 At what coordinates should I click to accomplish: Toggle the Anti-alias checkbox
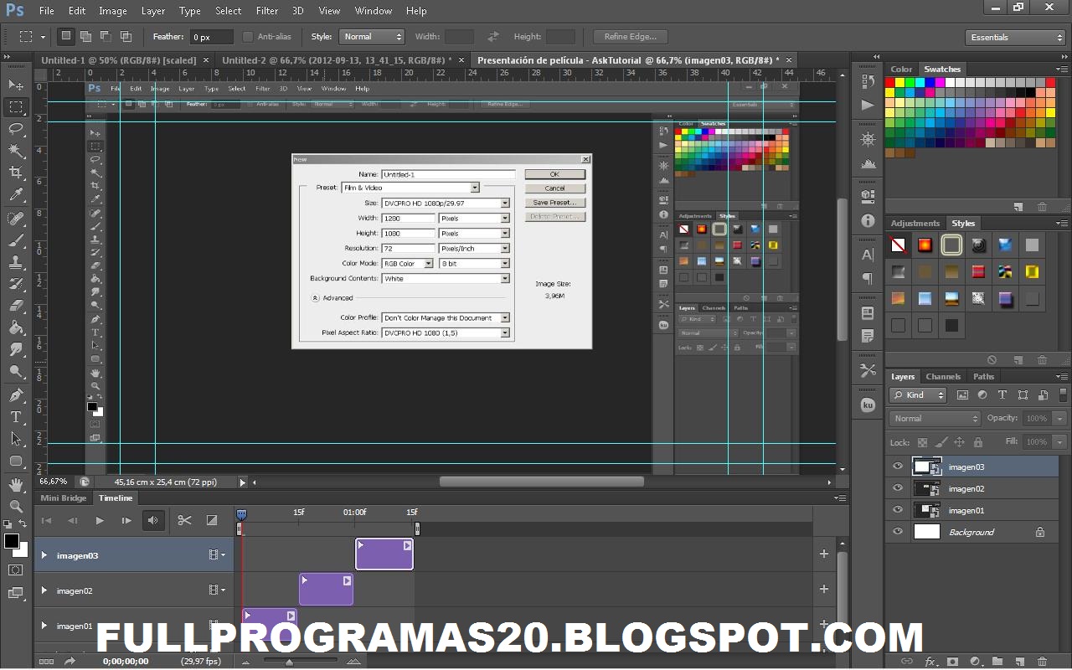[248, 37]
